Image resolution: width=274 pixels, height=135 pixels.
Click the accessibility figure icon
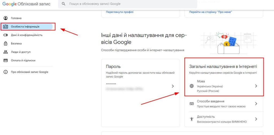192,119
